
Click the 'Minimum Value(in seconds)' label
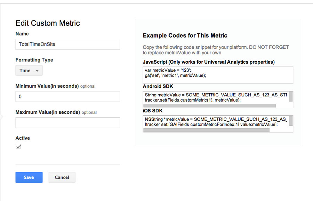coord(47,86)
